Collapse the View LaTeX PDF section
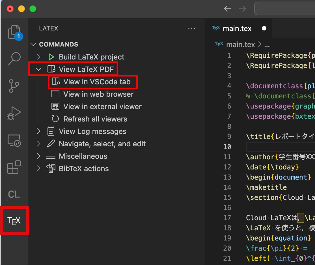This screenshot has width=315, height=265. pyautogui.click(x=39, y=69)
